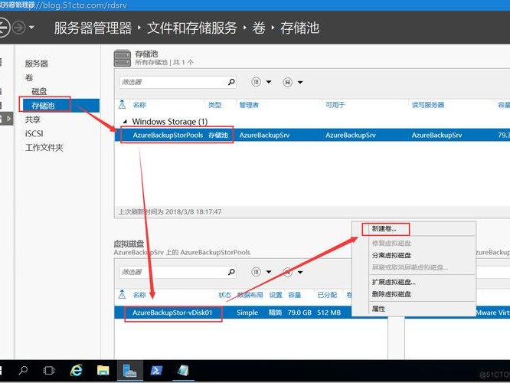This screenshot has height=383, width=510.
Task: Sort storage pools by 管理者 column
Action: click(x=249, y=105)
